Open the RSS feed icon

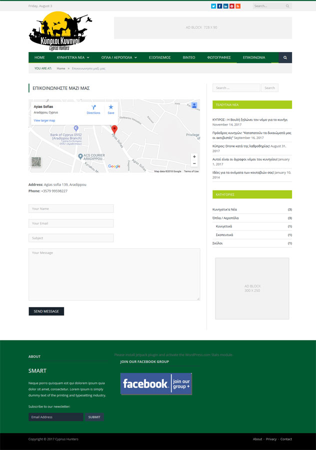pos(238,6)
